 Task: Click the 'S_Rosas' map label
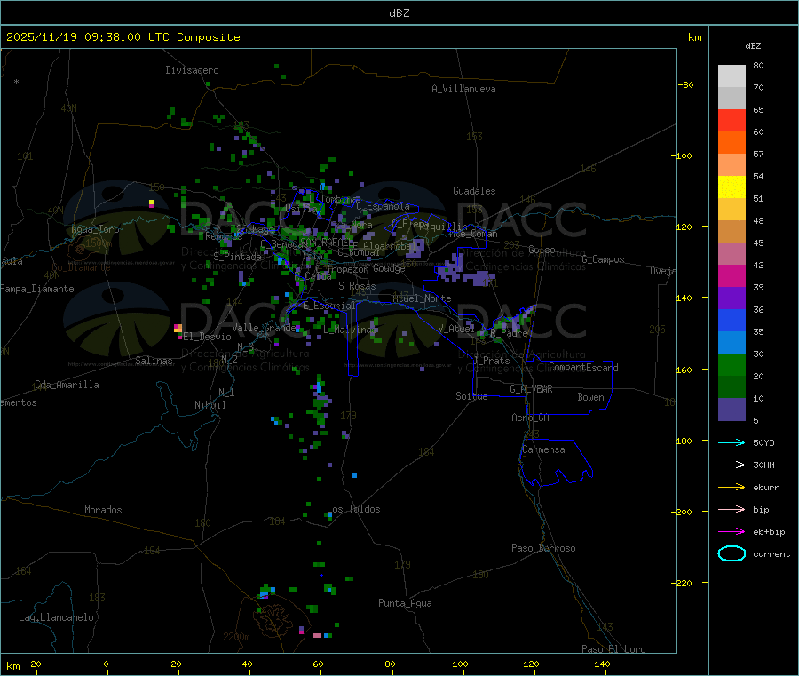[x=357, y=286]
